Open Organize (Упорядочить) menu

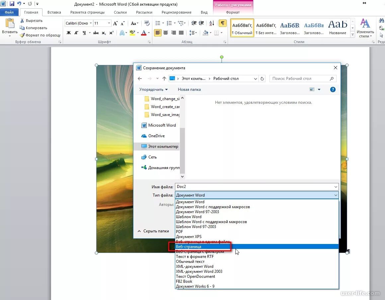tap(153, 90)
